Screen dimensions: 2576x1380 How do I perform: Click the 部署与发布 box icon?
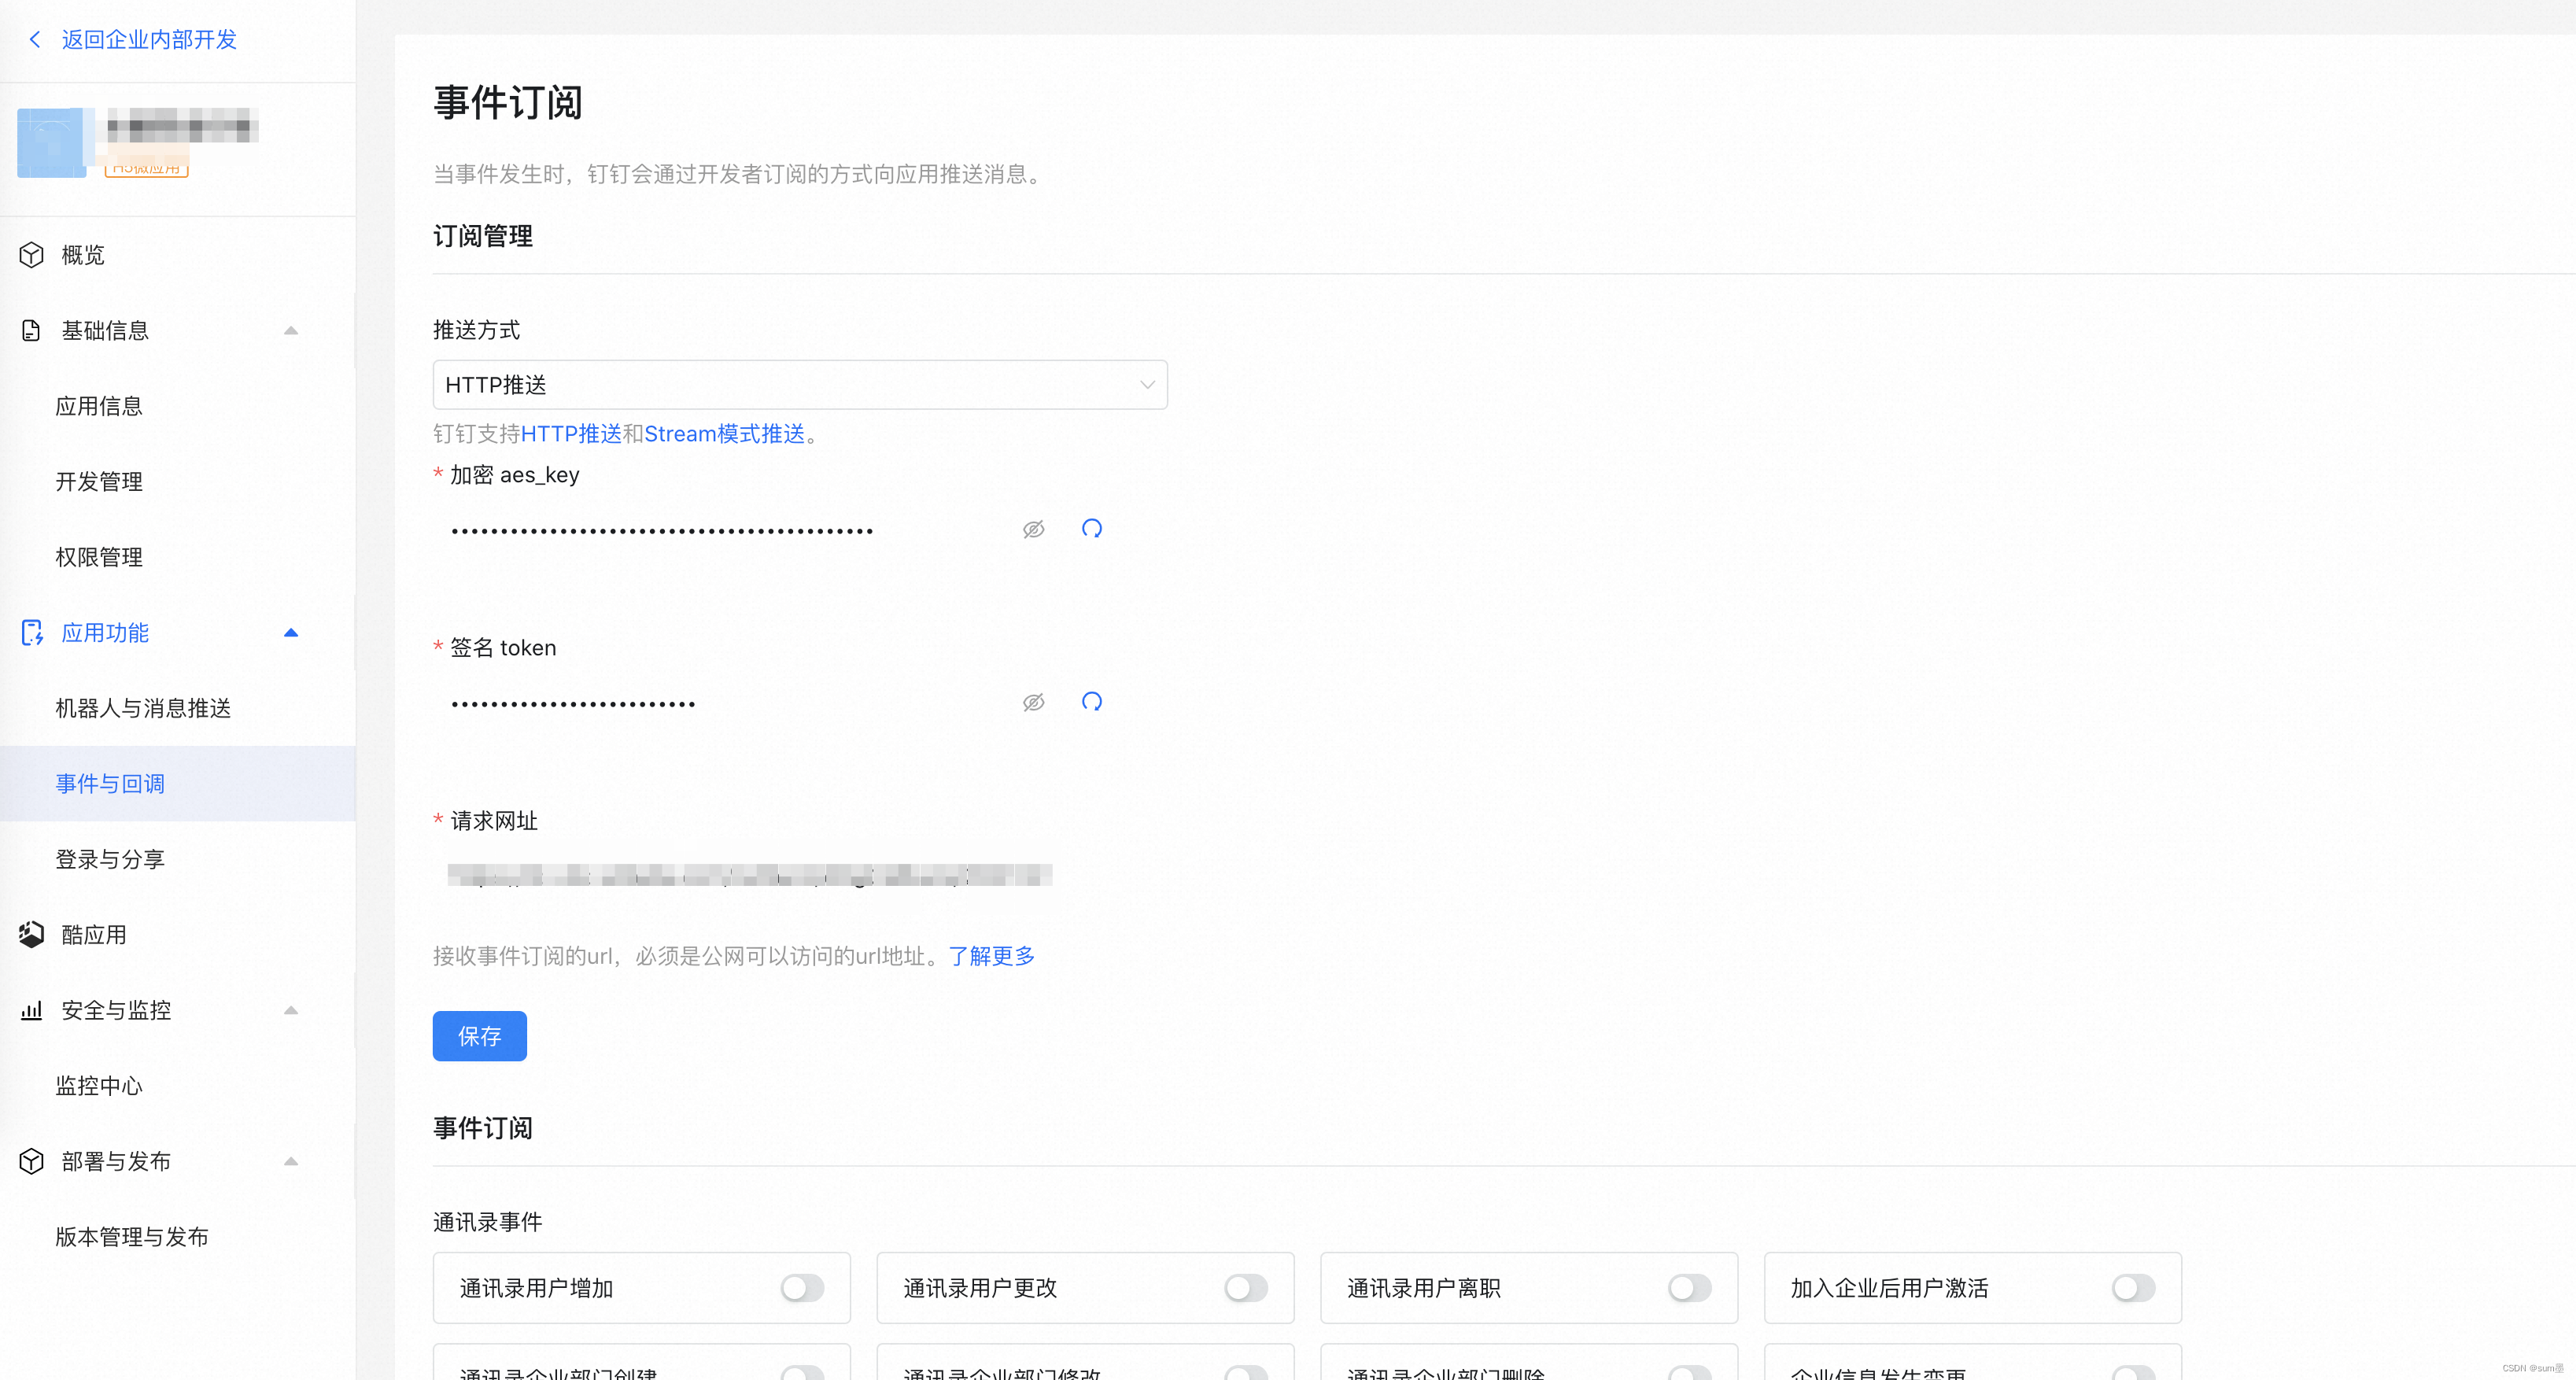point(32,1161)
